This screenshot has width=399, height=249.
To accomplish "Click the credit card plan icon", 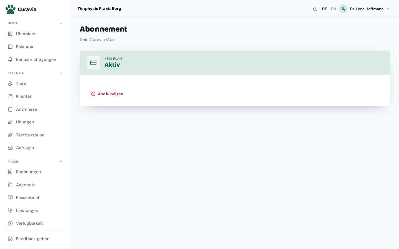I will (93, 63).
